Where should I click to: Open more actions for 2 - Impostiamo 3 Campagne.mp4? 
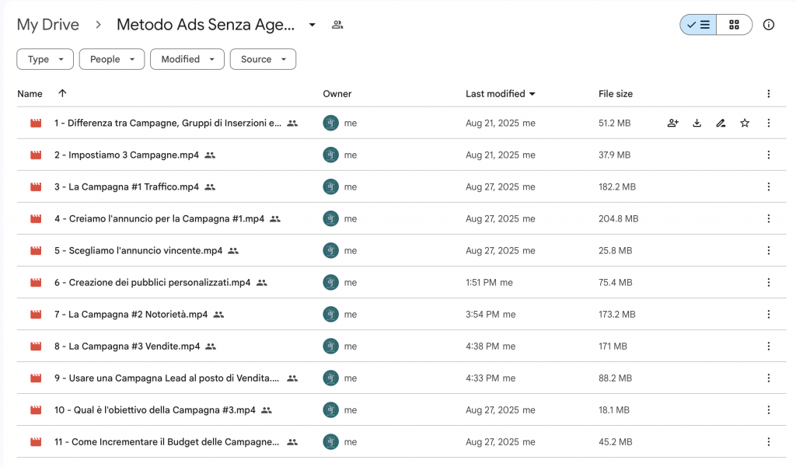point(769,155)
